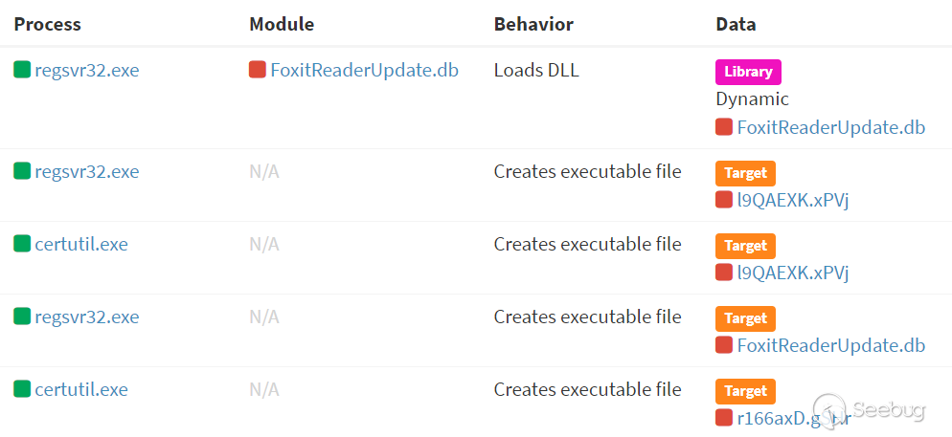Viewport: 952px width, 437px height.
Task: Click red icon beside r166axD file
Action: click(x=724, y=418)
